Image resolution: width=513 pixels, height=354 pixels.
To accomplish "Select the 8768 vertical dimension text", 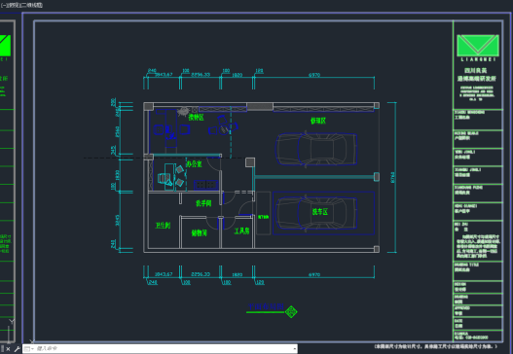I will 392,177.
